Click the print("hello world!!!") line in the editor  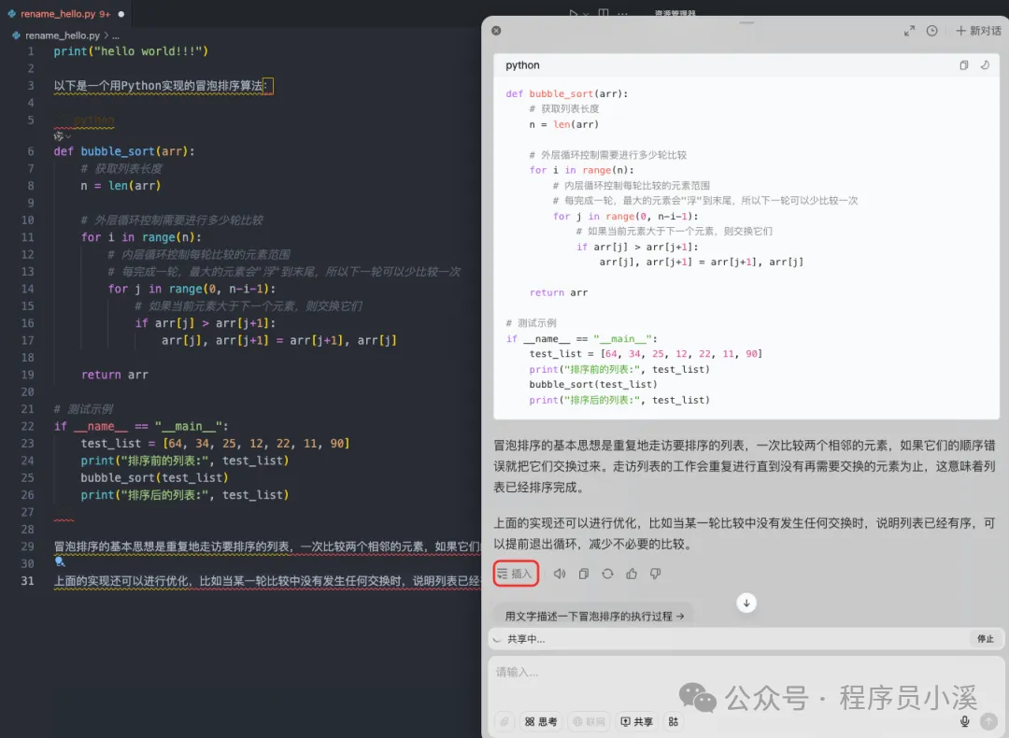click(x=131, y=50)
